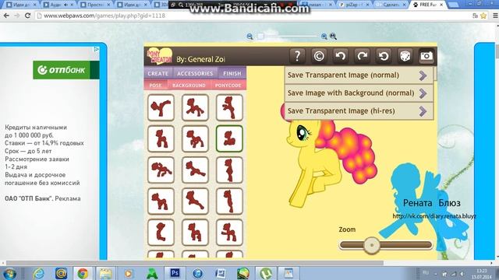Screen dimensions: 499x280
Task: Click the copyright credits icon
Action: click(319, 56)
